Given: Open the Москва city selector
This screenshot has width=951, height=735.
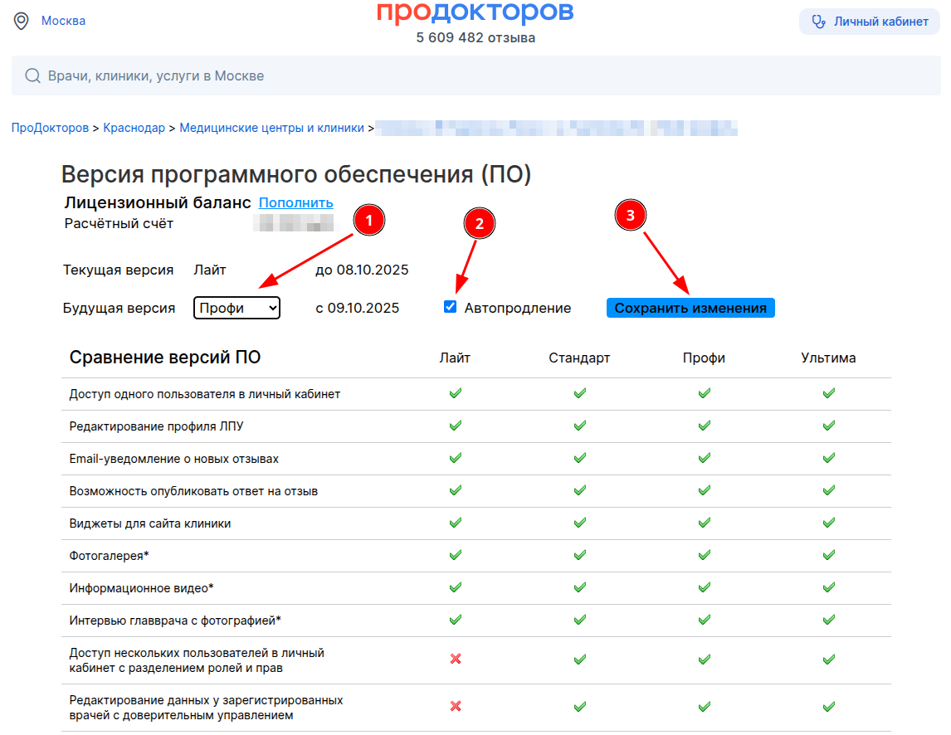Looking at the screenshot, I should [x=63, y=21].
